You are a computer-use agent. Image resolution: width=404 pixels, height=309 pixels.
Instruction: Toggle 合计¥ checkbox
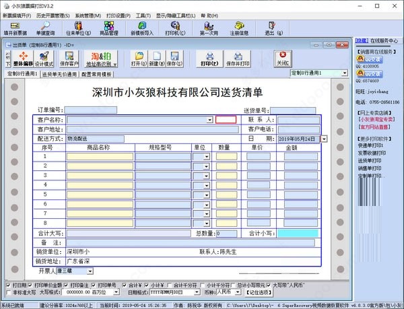pyautogui.click(x=124, y=285)
